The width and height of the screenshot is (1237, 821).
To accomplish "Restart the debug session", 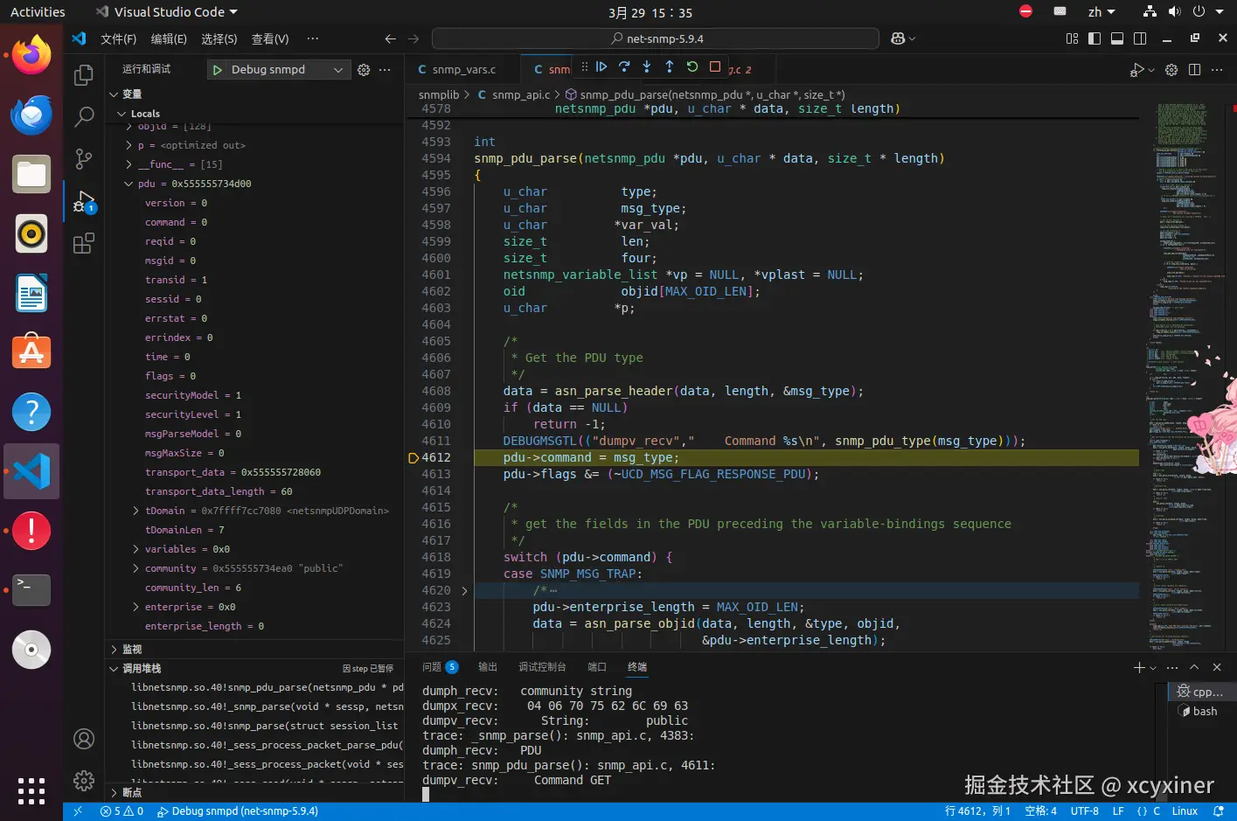I will pyautogui.click(x=692, y=66).
